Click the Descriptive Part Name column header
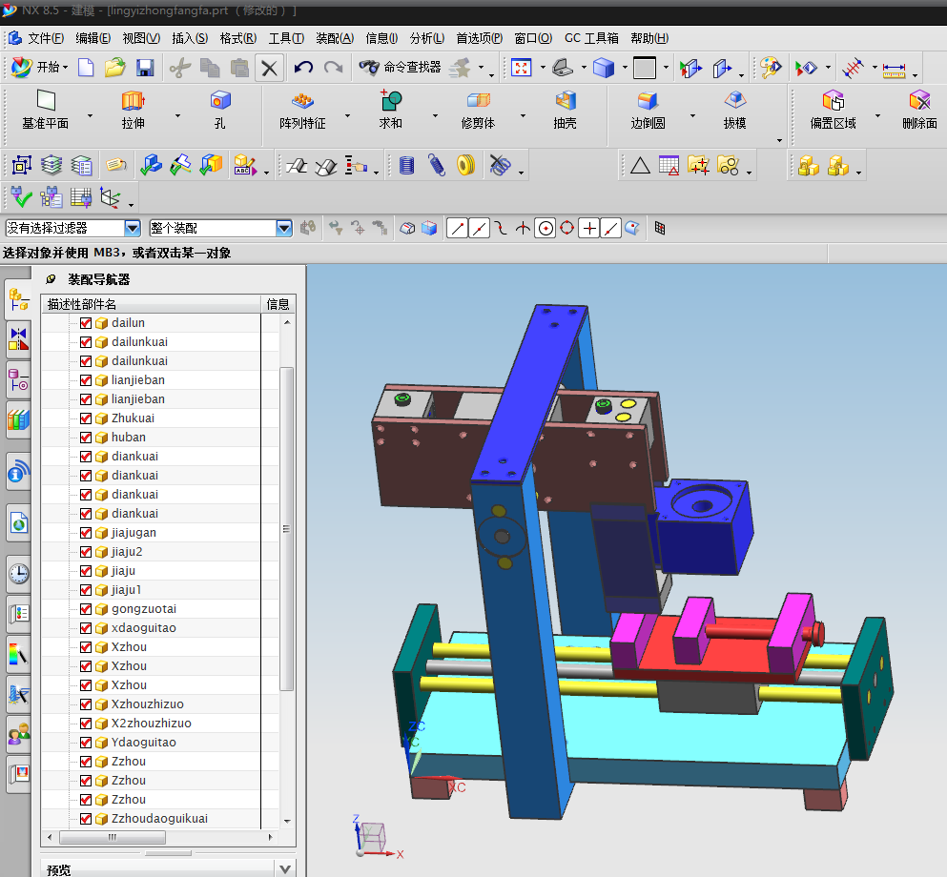This screenshot has width=947, height=877. pyautogui.click(x=151, y=304)
